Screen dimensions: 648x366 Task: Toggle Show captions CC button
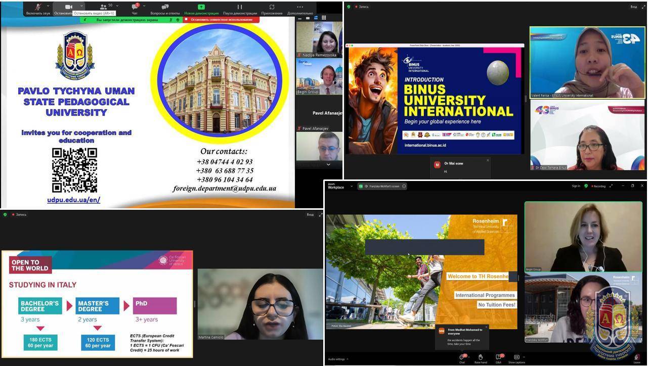tap(516, 359)
